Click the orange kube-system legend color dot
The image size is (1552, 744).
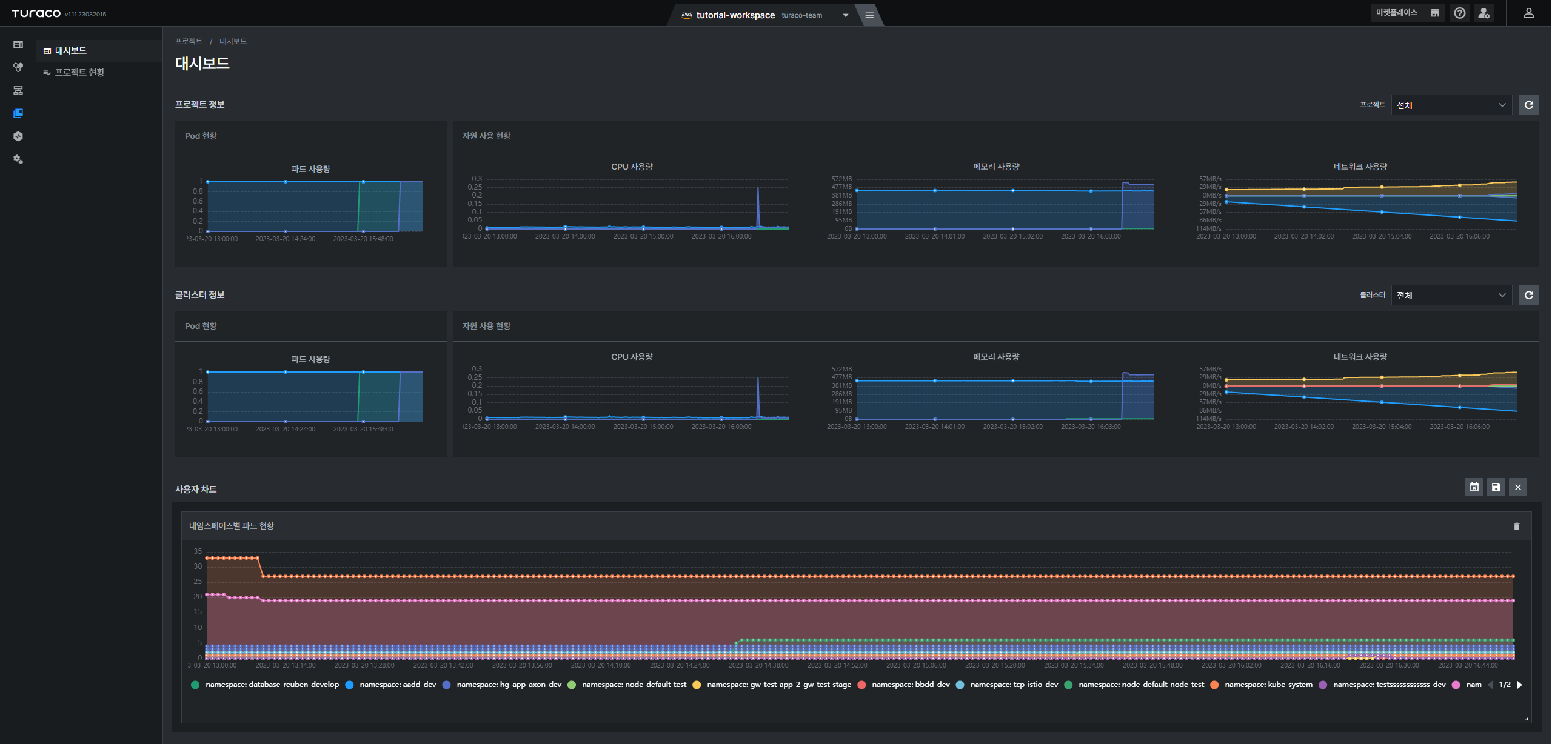(x=1214, y=685)
